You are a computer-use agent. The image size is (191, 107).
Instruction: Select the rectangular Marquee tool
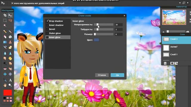pyautogui.click(x=5, y=21)
